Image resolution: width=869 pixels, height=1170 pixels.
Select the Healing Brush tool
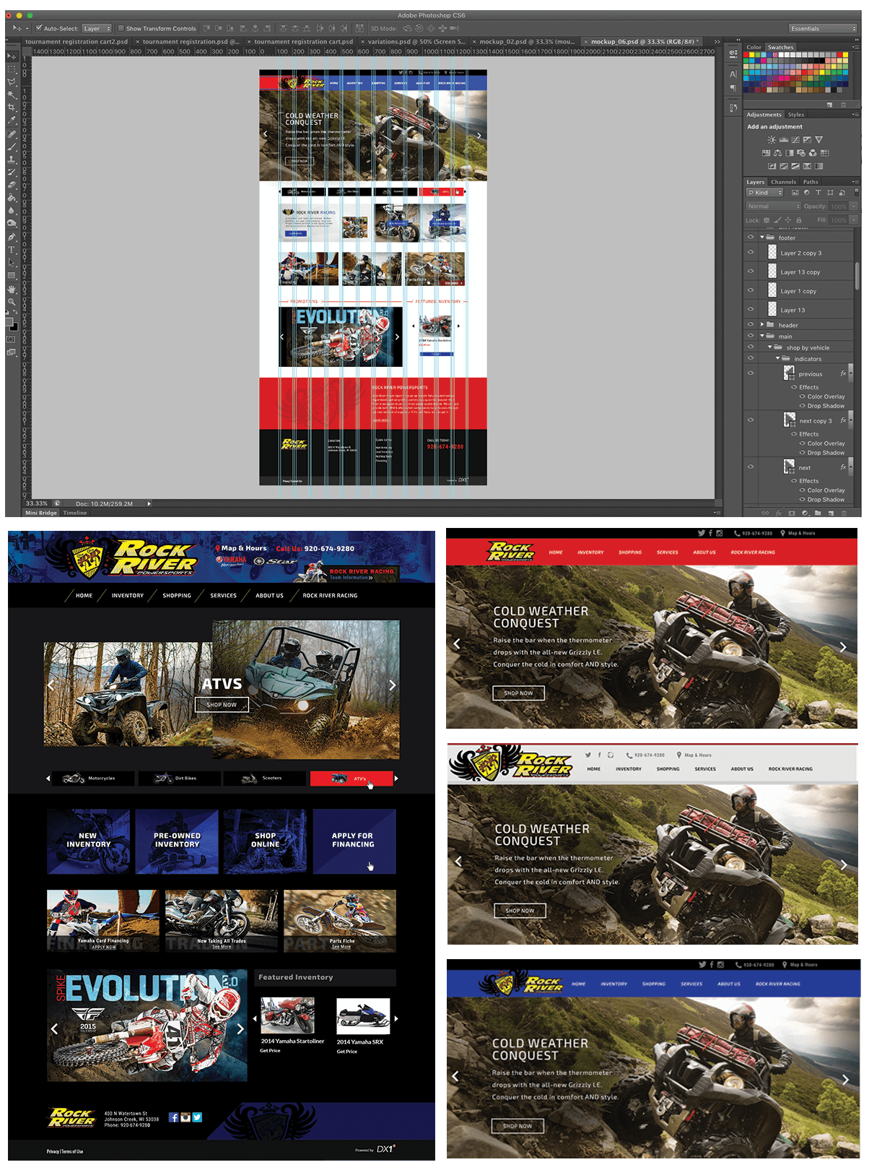12,134
